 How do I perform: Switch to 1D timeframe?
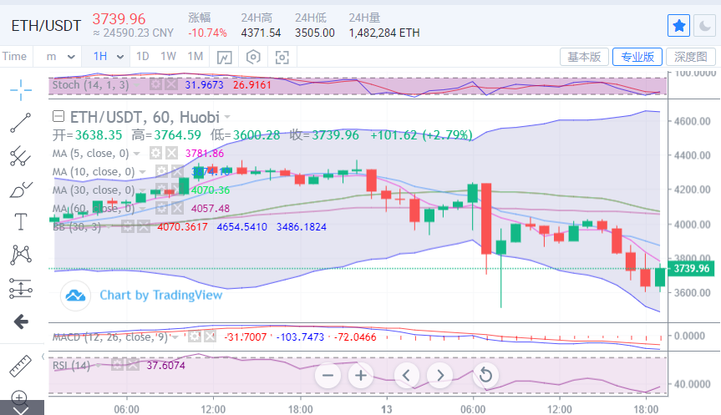click(143, 57)
